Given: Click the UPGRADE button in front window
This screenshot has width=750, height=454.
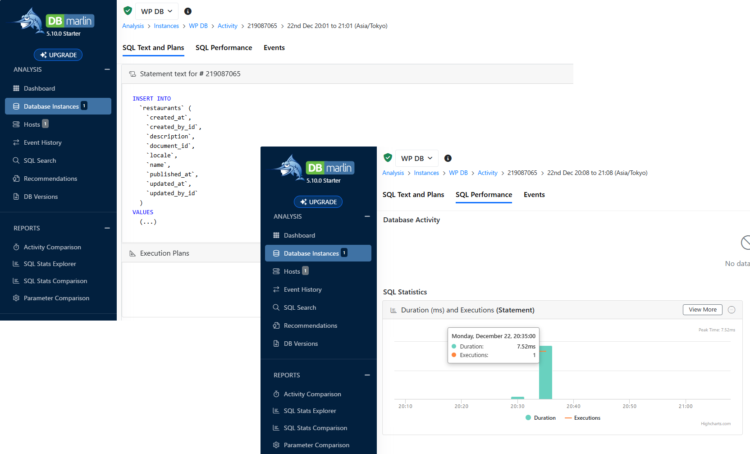Looking at the screenshot, I should (318, 202).
